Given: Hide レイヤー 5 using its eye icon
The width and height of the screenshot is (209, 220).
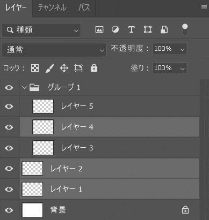Looking at the screenshot, I should (9, 107).
